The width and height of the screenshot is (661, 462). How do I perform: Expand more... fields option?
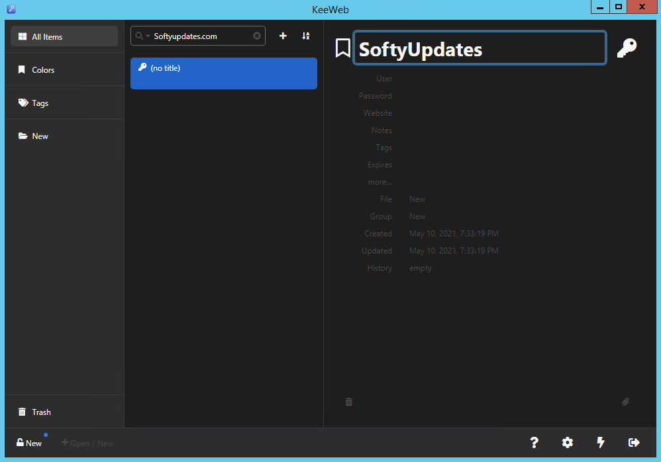[380, 182]
